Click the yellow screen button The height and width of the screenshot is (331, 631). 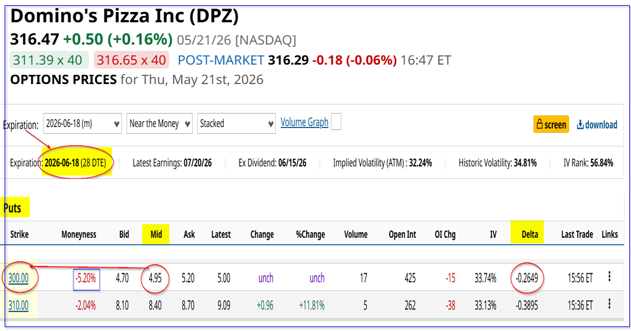[x=551, y=125]
